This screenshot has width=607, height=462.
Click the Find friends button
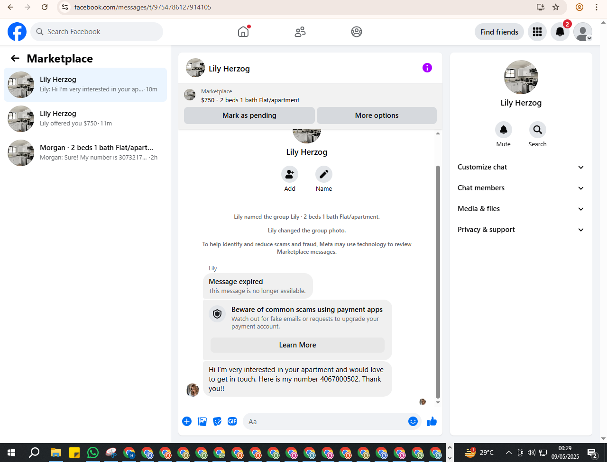[x=499, y=32]
